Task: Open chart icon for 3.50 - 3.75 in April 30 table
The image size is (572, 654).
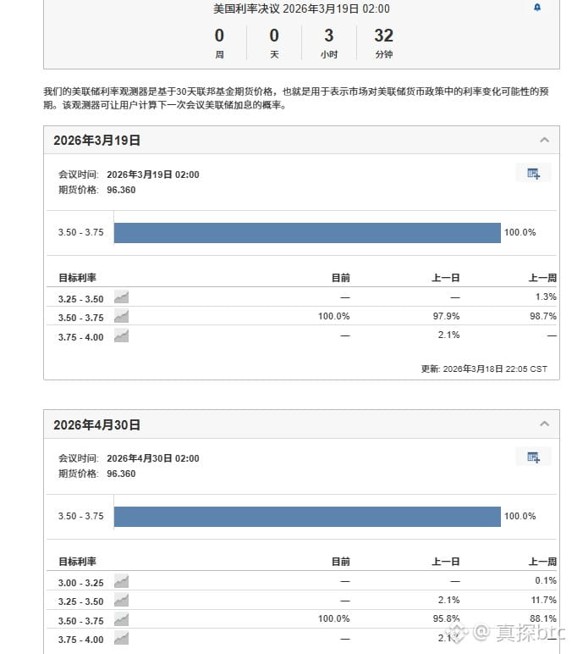Action: [122, 620]
